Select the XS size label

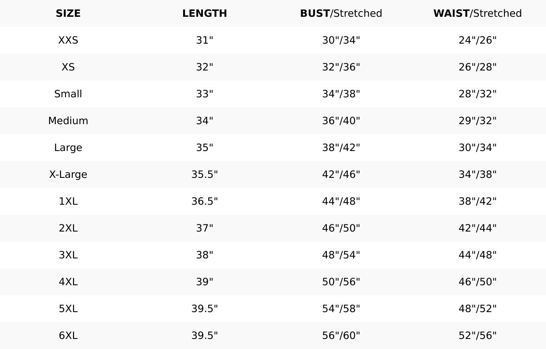pyautogui.click(x=68, y=67)
